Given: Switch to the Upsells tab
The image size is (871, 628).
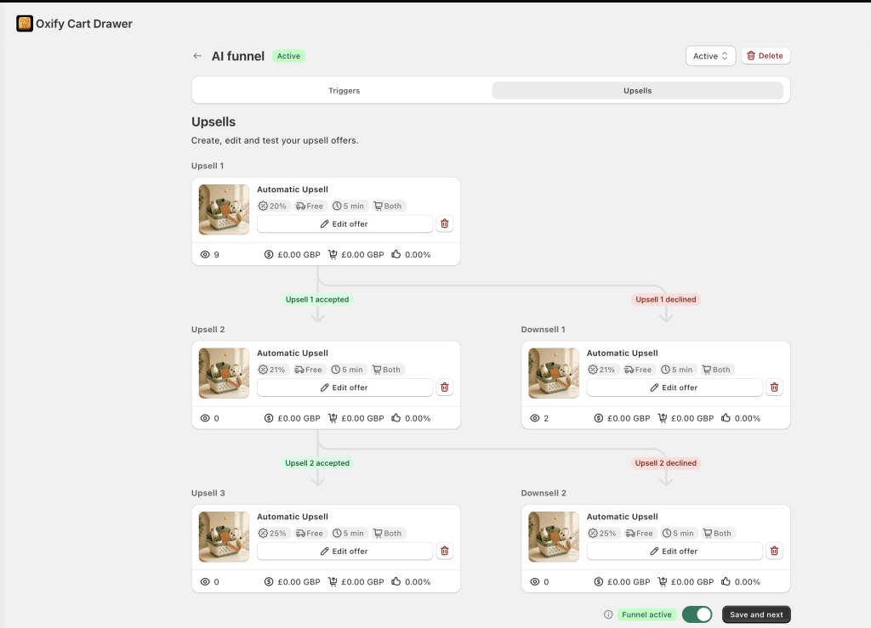Looking at the screenshot, I should coord(637,90).
